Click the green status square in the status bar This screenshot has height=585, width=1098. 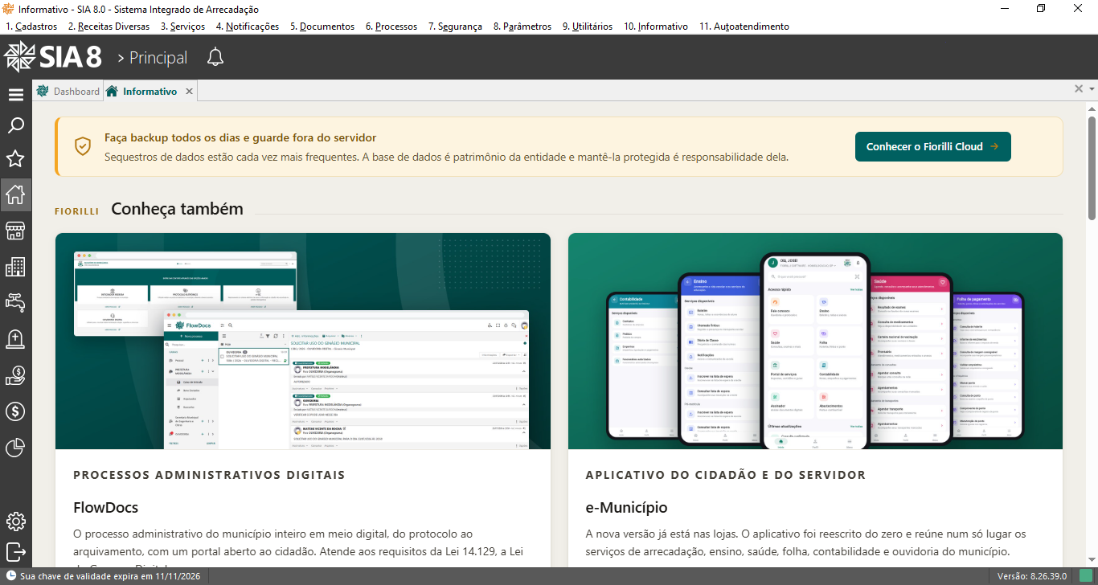1086,576
